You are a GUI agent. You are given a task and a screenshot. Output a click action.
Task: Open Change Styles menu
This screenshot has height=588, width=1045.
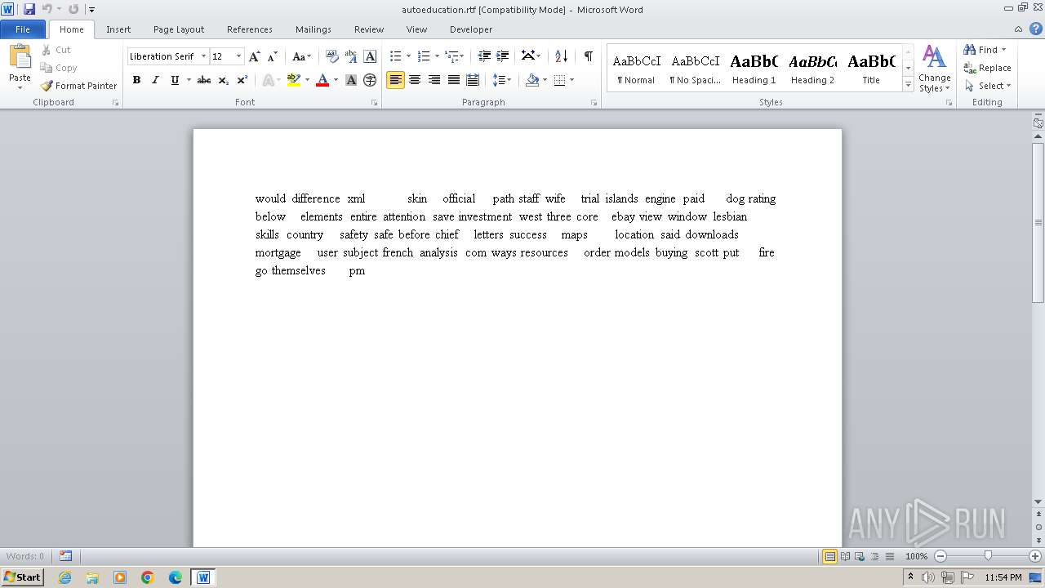point(935,69)
